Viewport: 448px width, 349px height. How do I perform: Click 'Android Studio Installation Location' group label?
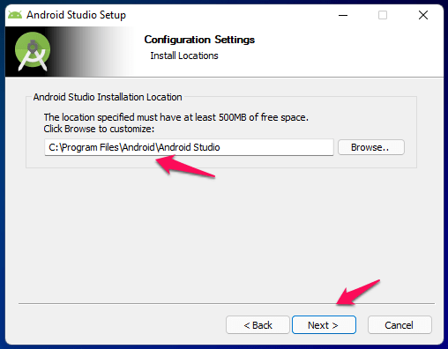click(x=108, y=97)
